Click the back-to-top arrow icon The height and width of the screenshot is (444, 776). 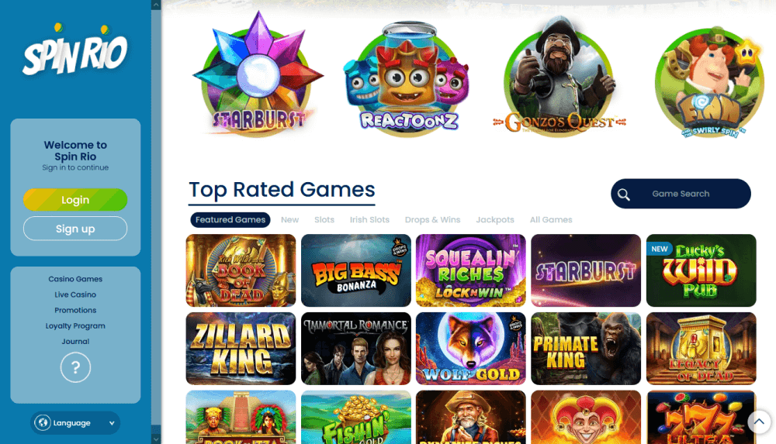759,422
